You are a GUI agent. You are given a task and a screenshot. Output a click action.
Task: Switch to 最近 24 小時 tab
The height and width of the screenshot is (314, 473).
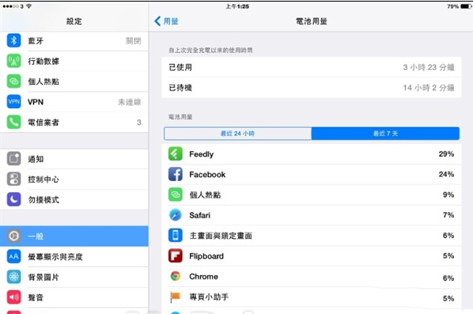(x=238, y=134)
